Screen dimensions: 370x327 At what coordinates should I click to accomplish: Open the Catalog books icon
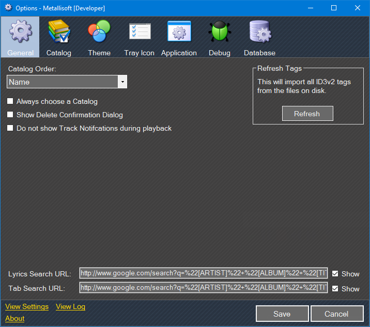click(x=59, y=33)
